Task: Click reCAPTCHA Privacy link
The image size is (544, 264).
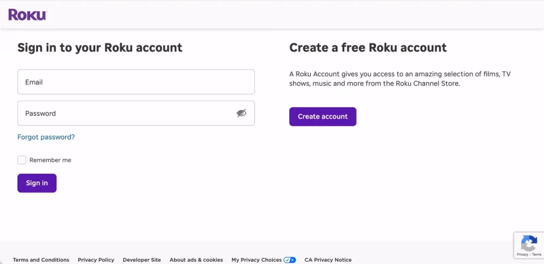Action: pyautogui.click(x=522, y=254)
